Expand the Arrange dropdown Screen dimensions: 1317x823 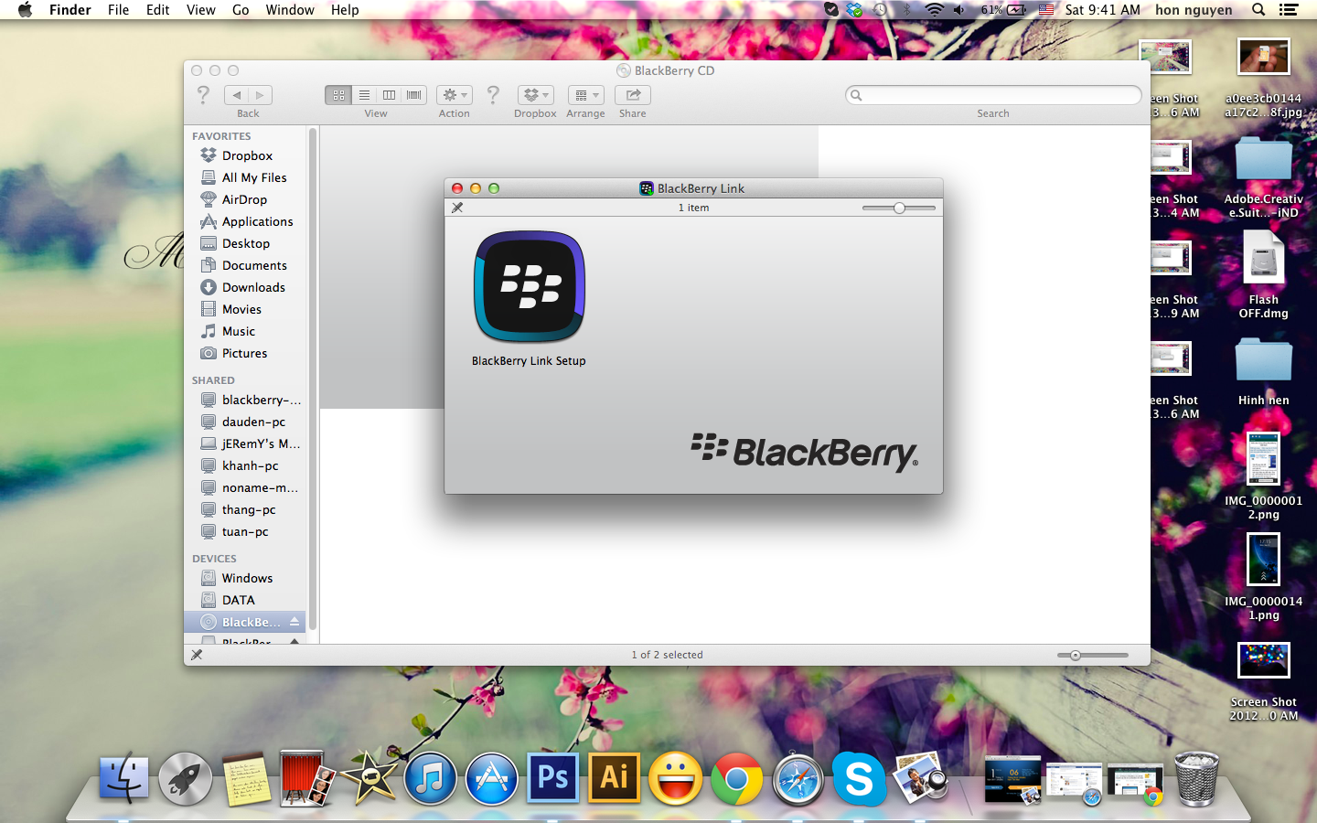pyautogui.click(x=585, y=95)
